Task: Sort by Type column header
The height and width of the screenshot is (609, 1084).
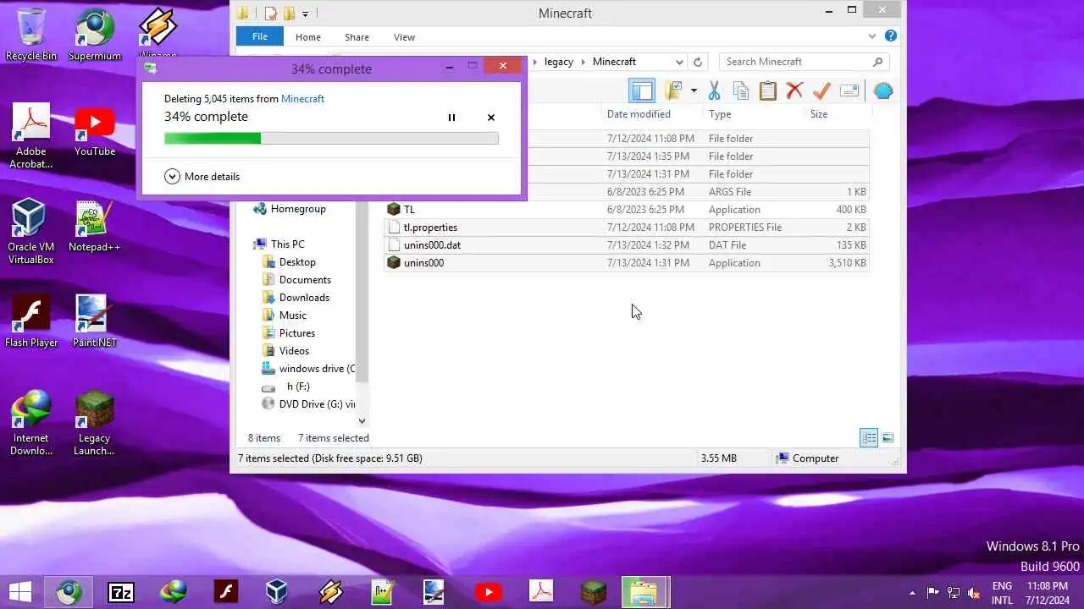Action: pos(720,114)
